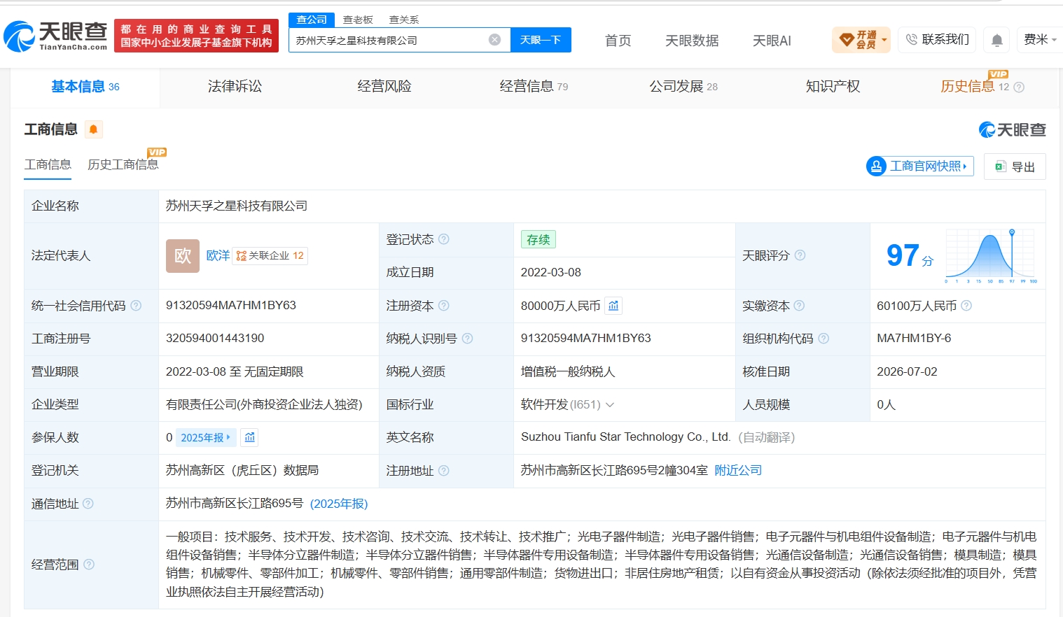Click help icon next to 天眼评分
Screen dimensions: 1063x617
coord(800,255)
